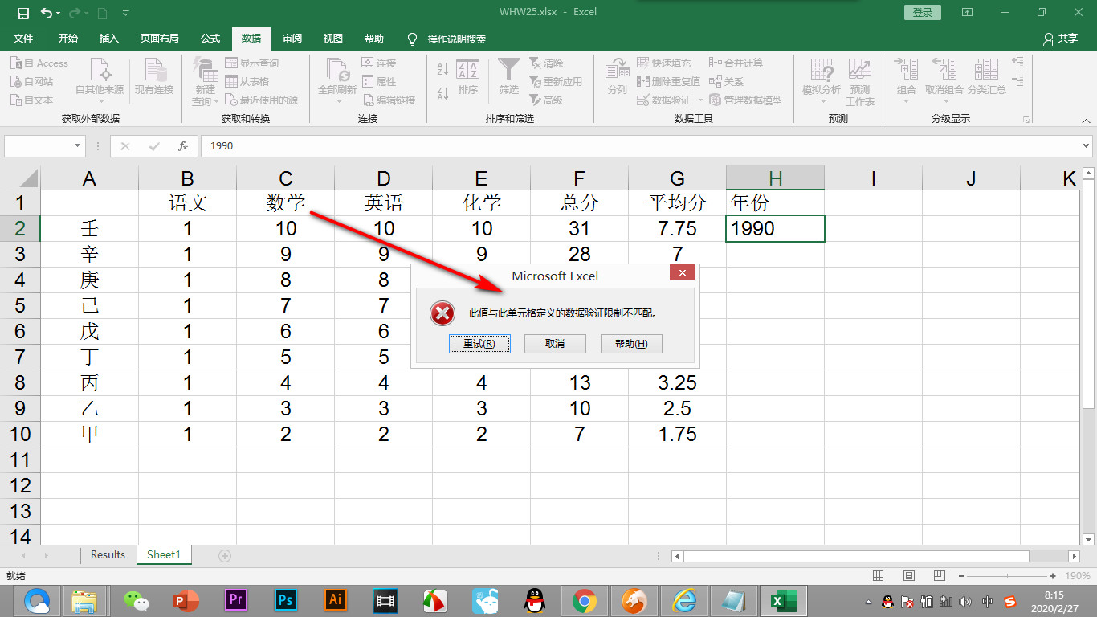Select the 自 Access import icon
This screenshot has height=617, width=1097.
tap(16, 63)
